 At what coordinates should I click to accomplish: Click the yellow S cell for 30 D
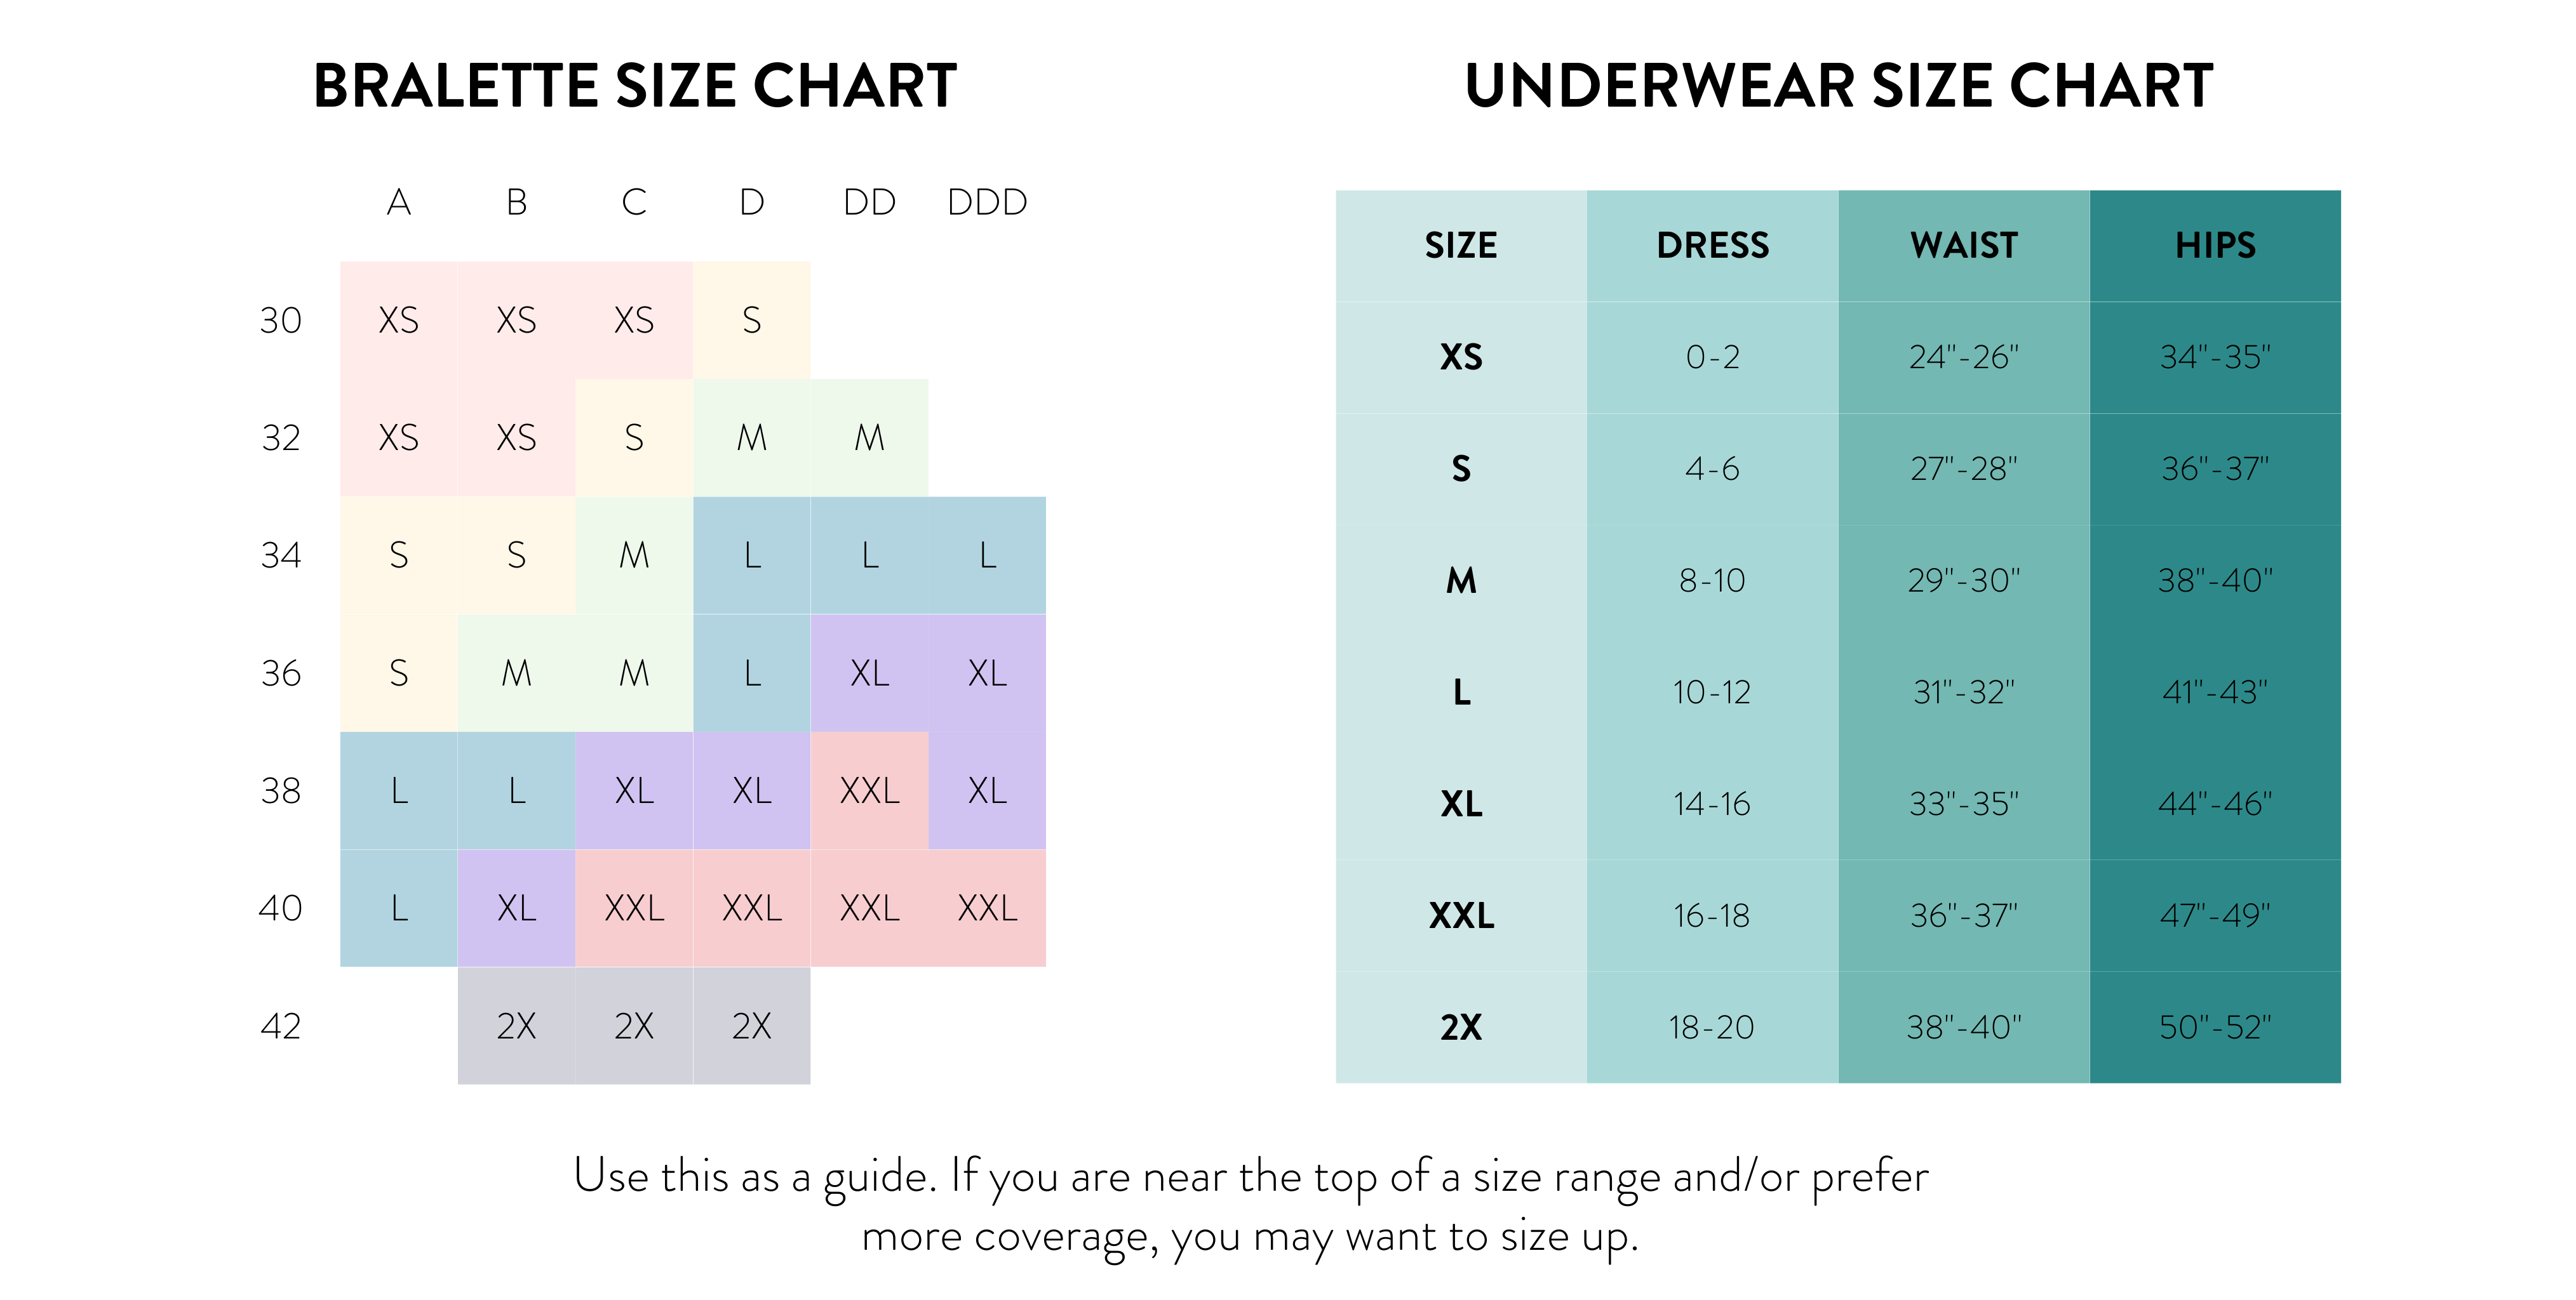click(752, 321)
